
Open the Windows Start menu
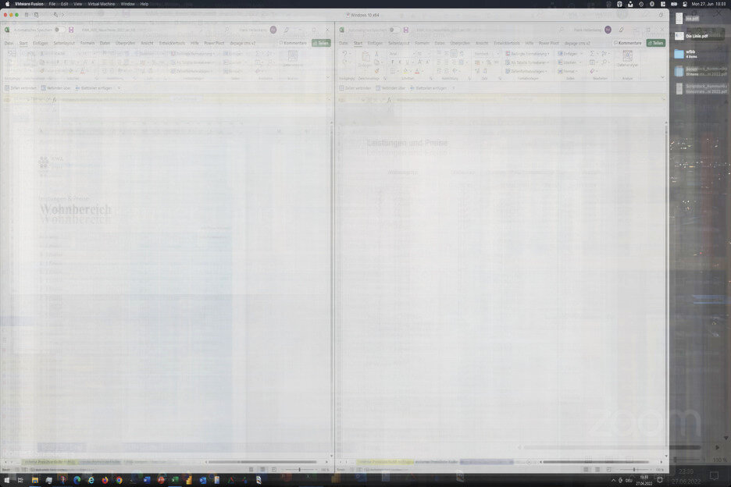click(7, 480)
